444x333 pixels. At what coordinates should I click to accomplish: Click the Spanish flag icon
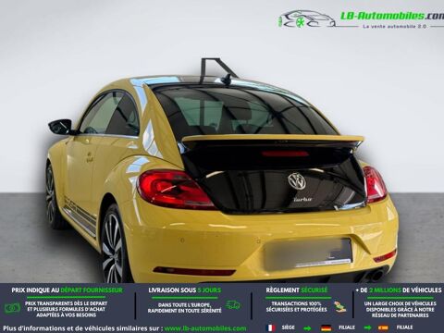click(x=383, y=327)
